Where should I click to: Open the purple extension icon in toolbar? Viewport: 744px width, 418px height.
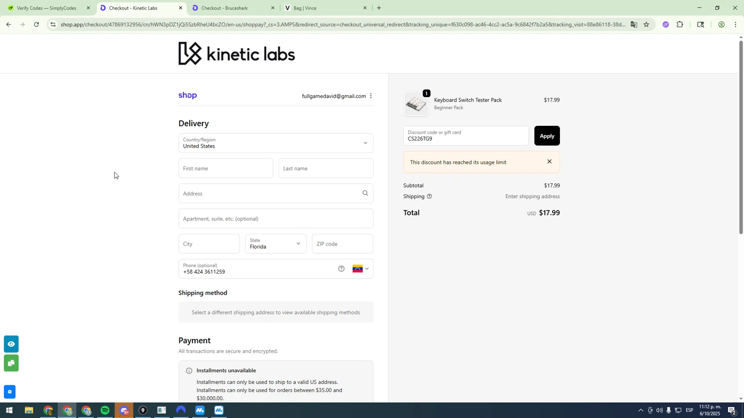pyautogui.click(x=666, y=24)
